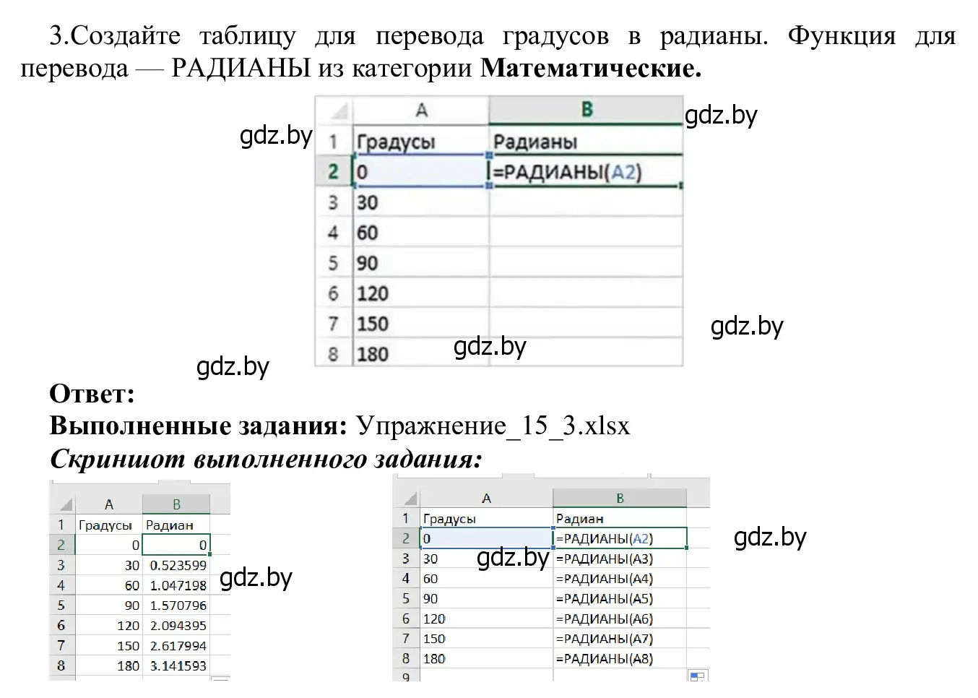Select column A header in the task example table

[421, 111]
